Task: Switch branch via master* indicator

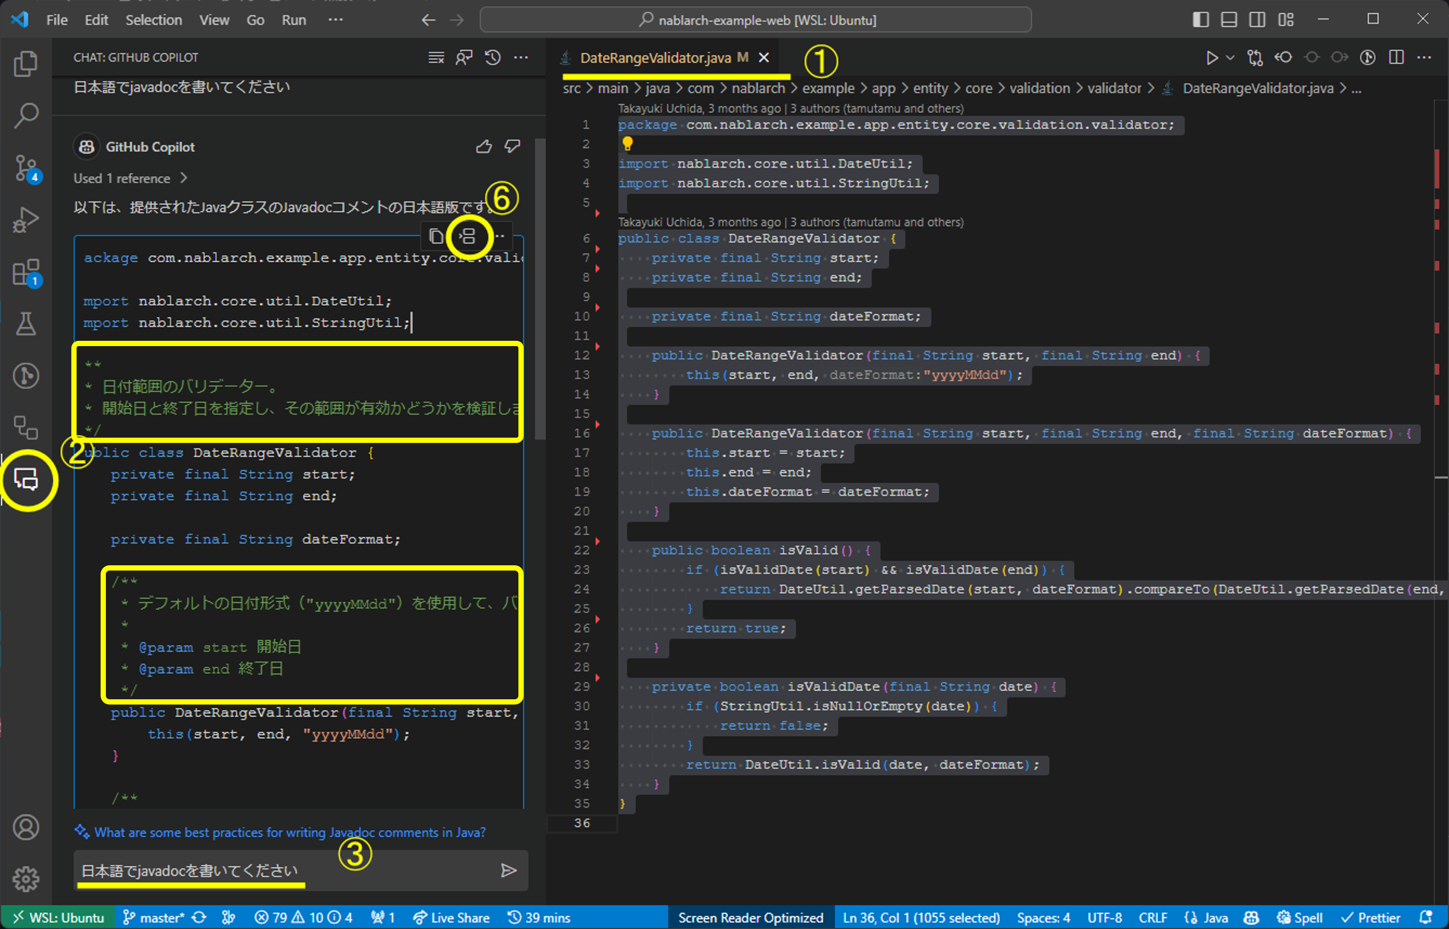Action: (153, 917)
